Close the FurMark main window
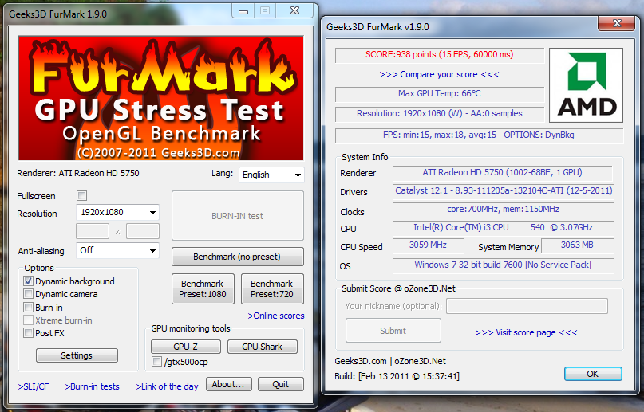This screenshot has height=412, width=644. (295, 11)
